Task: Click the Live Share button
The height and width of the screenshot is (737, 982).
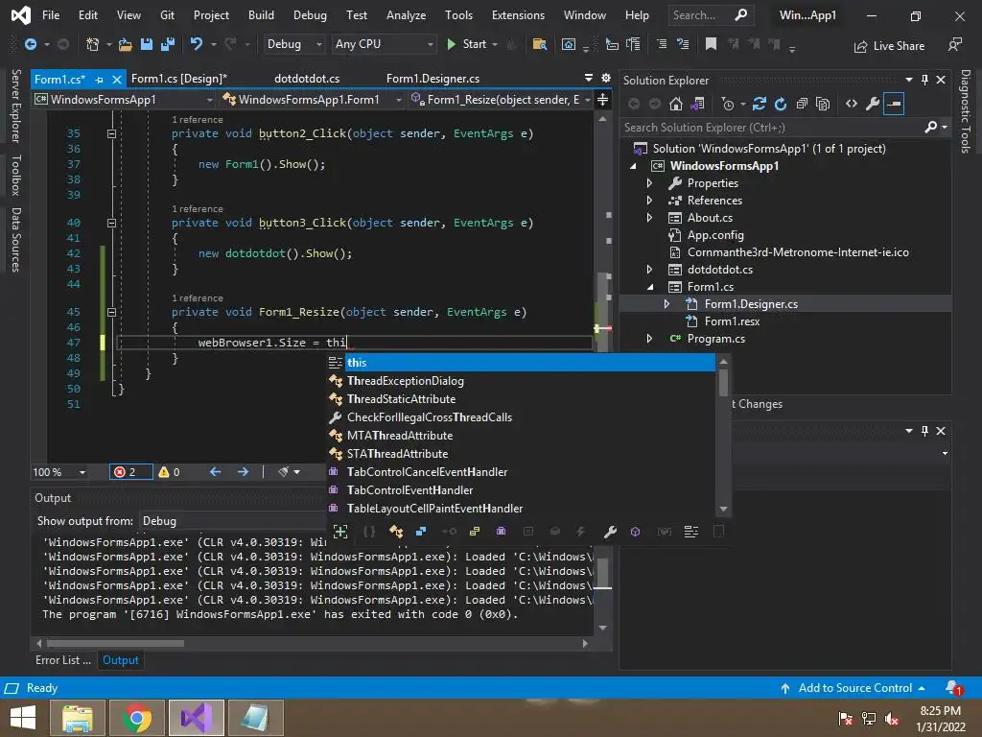Action: coord(889,46)
